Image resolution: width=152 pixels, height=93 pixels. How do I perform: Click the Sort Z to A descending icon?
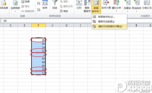(x=39, y=10)
